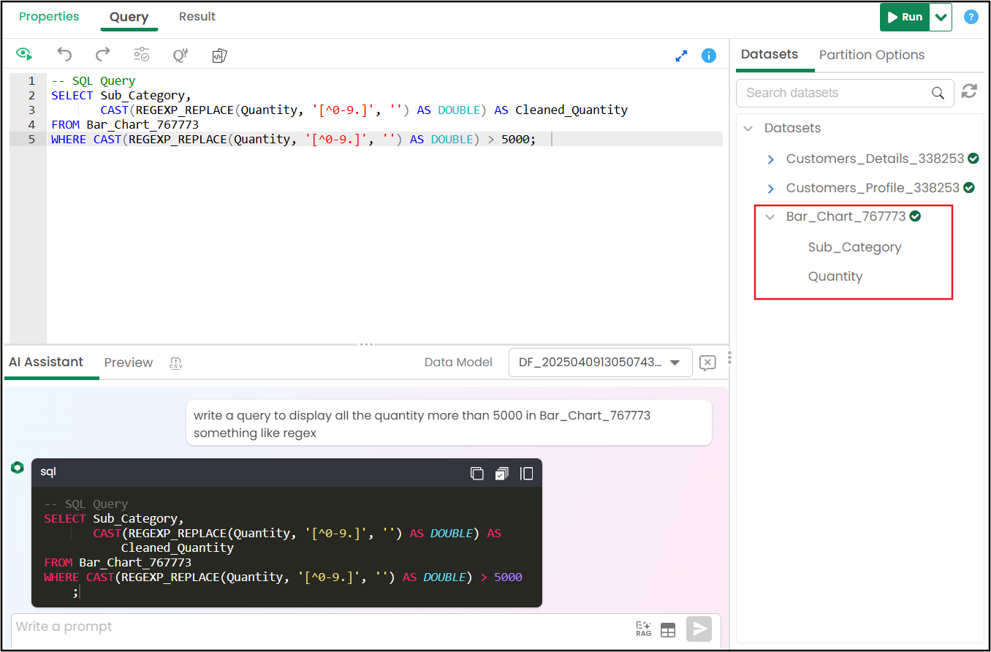Click the blue info icon above editor

click(x=709, y=56)
